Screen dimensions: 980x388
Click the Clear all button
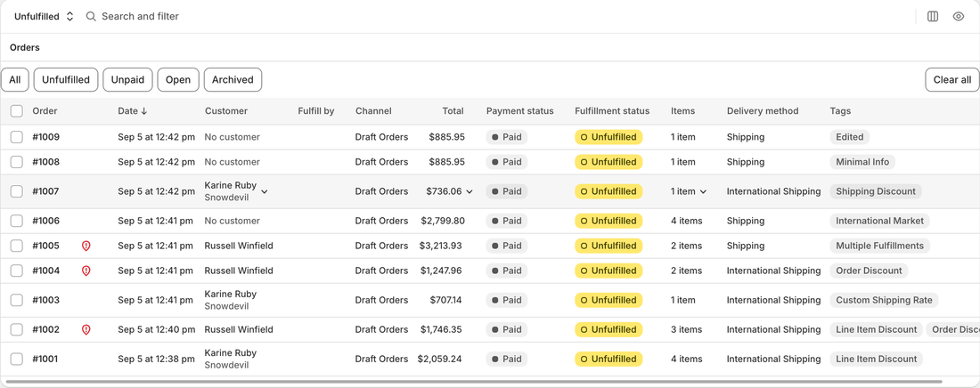(951, 80)
